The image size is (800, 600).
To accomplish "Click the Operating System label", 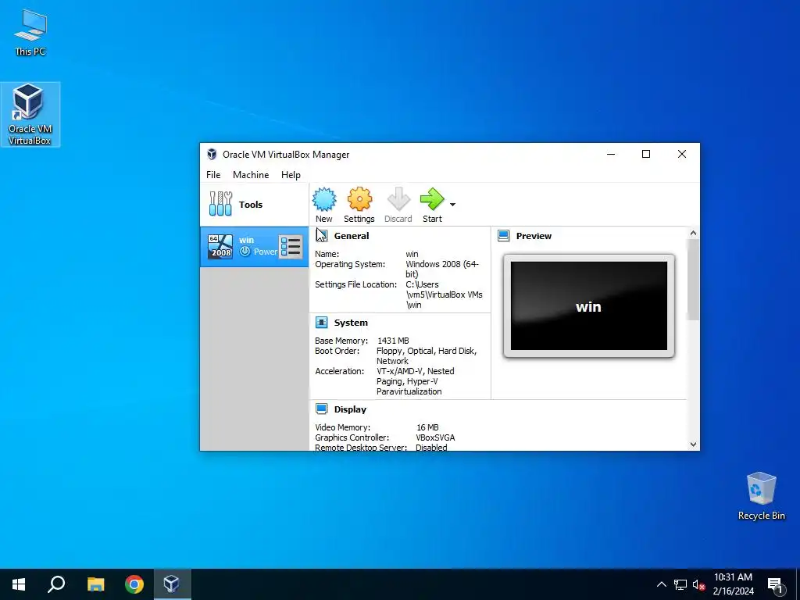I will click(350, 264).
